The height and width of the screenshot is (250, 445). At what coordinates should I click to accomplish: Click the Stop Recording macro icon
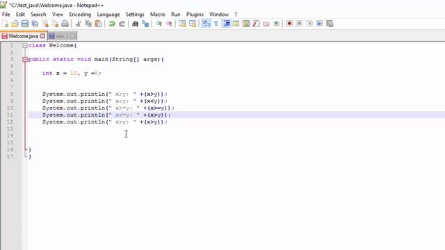pos(300,24)
